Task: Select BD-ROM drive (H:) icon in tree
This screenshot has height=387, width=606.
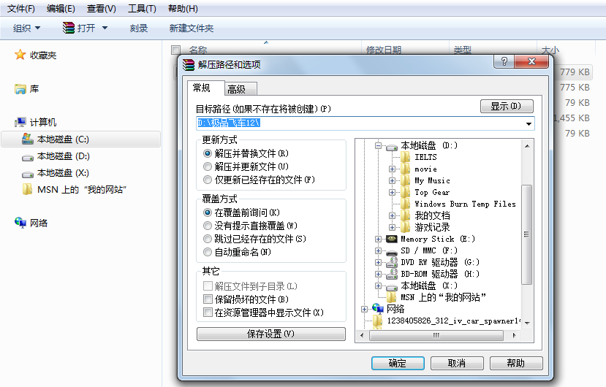Action: click(x=392, y=274)
